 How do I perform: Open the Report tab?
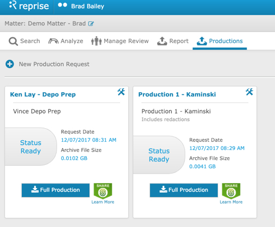(173, 41)
